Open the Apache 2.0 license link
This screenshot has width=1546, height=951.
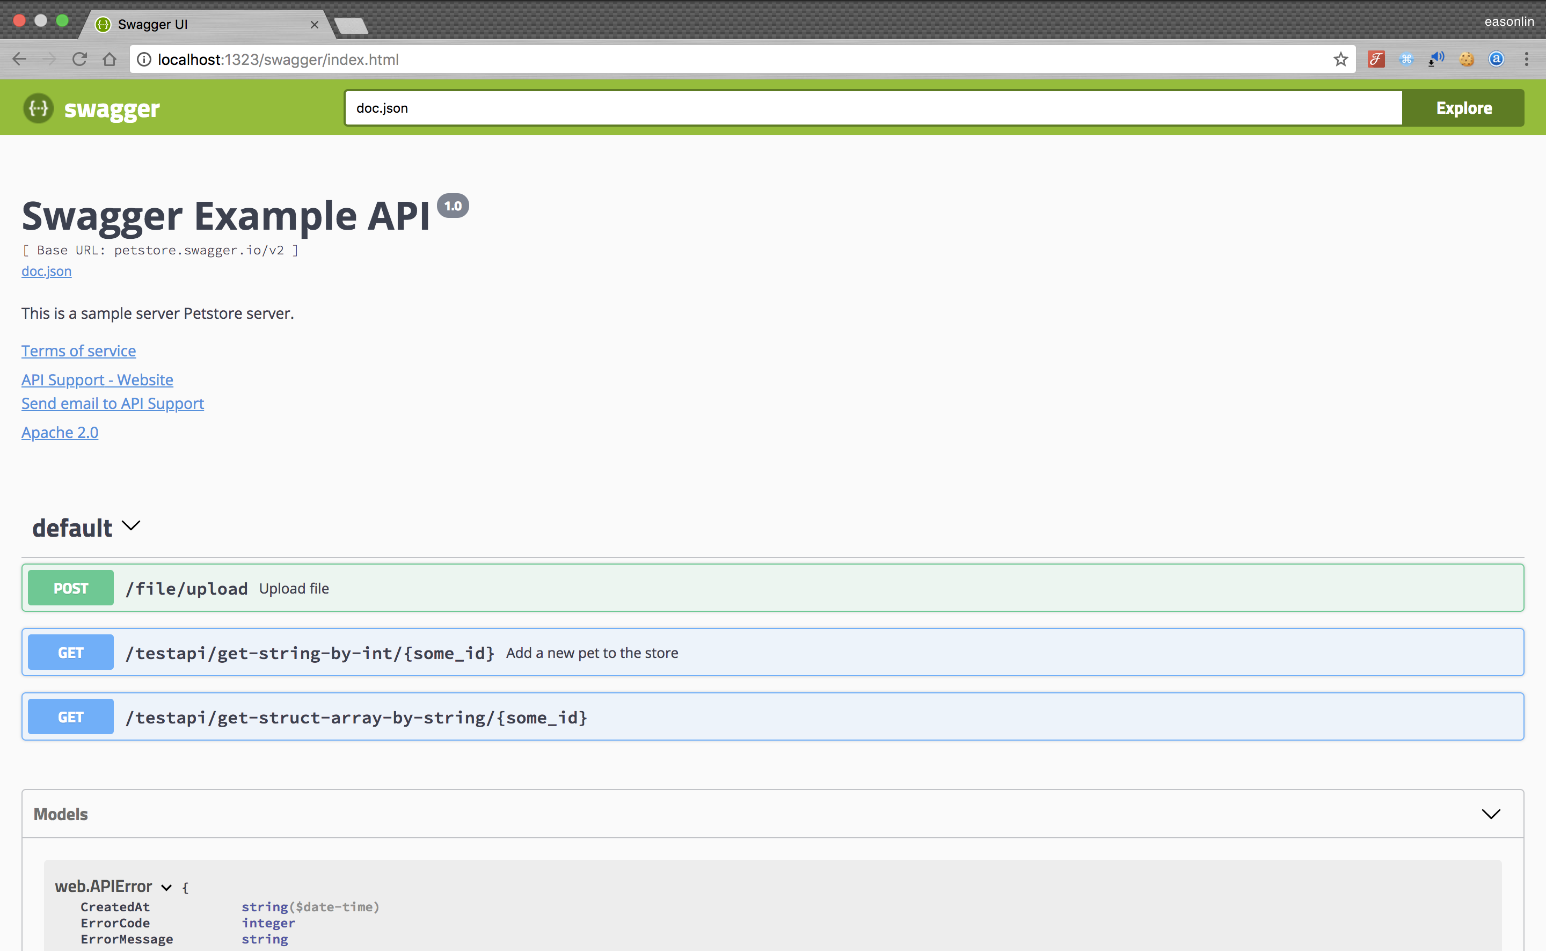click(x=60, y=432)
